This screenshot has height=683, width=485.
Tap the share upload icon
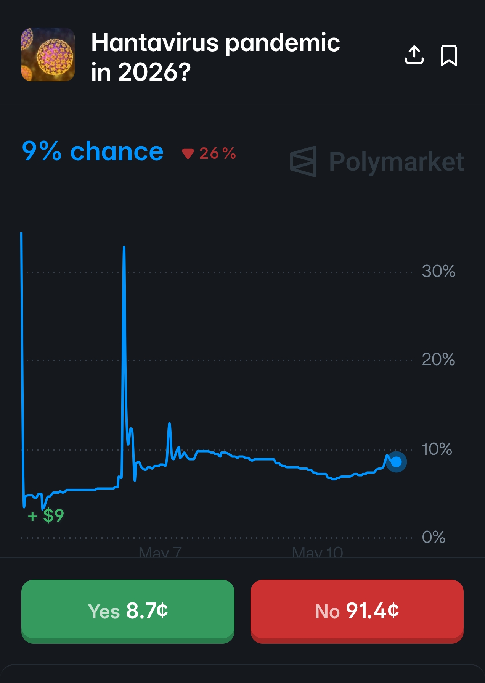click(414, 55)
